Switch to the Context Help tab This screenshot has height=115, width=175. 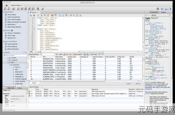154,12
